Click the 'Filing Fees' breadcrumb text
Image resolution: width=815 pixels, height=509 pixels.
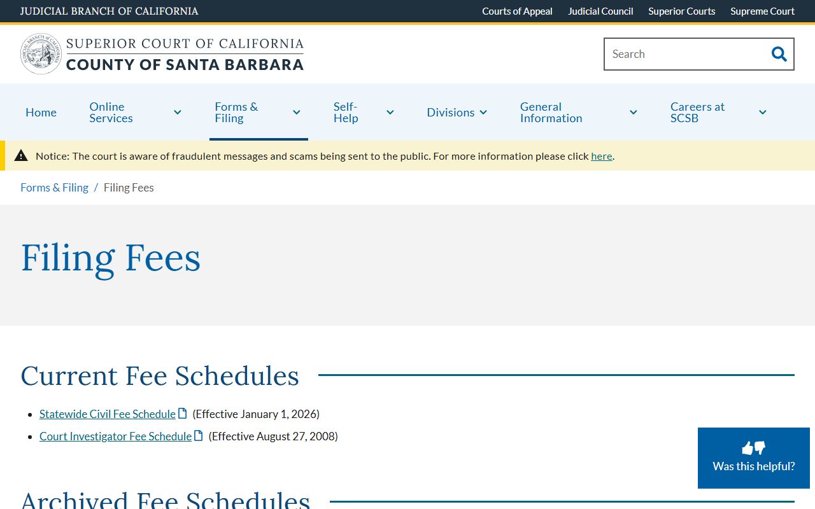coord(129,188)
